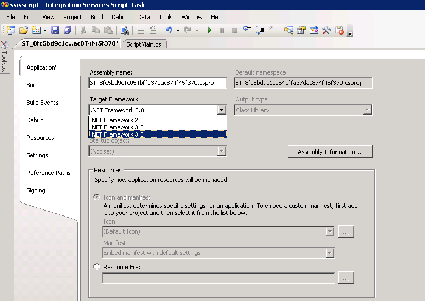The width and height of the screenshot is (425, 301).
Task: Open the Project Explorer icon
Action: (289, 30)
